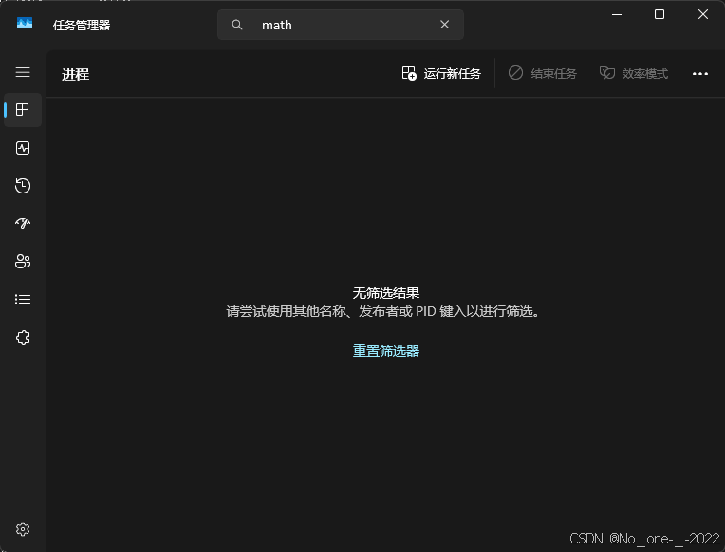Close the Task Manager window
The image size is (725, 552).
pyautogui.click(x=703, y=15)
